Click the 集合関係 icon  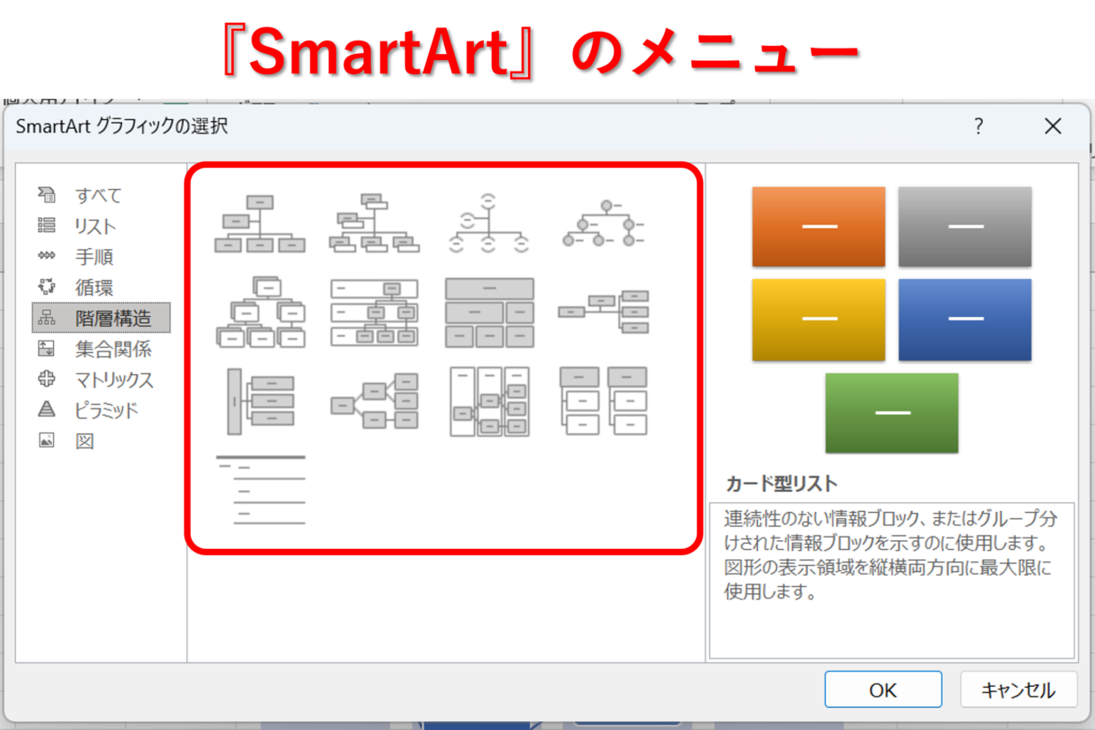pos(47,349)
